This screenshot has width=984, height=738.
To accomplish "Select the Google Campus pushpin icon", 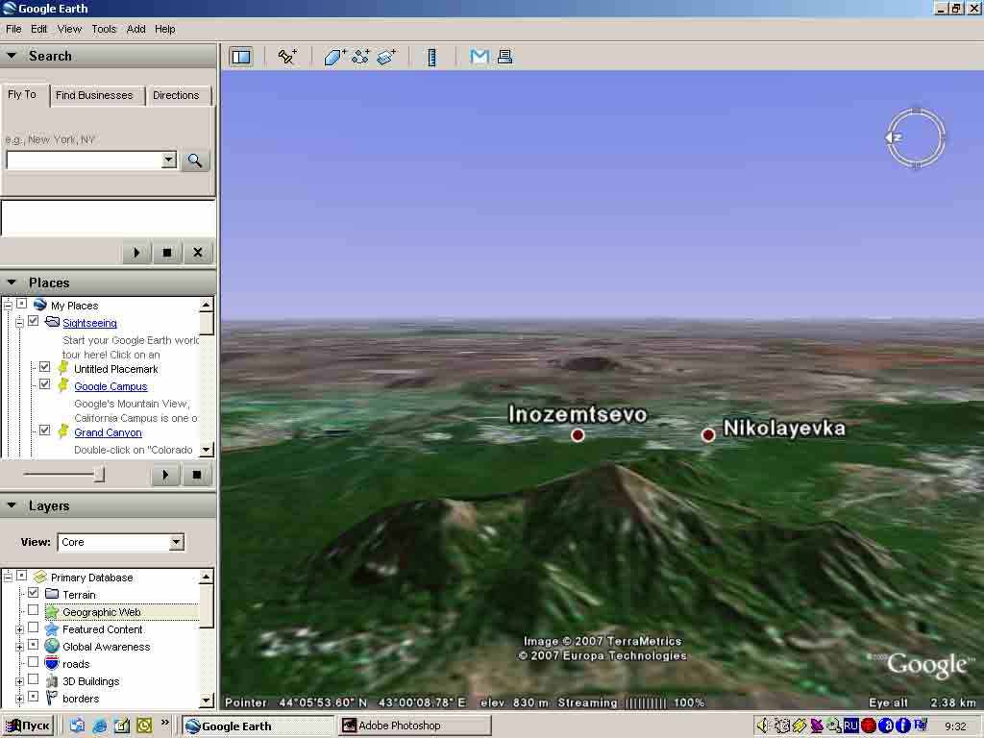I will [63, 385].
